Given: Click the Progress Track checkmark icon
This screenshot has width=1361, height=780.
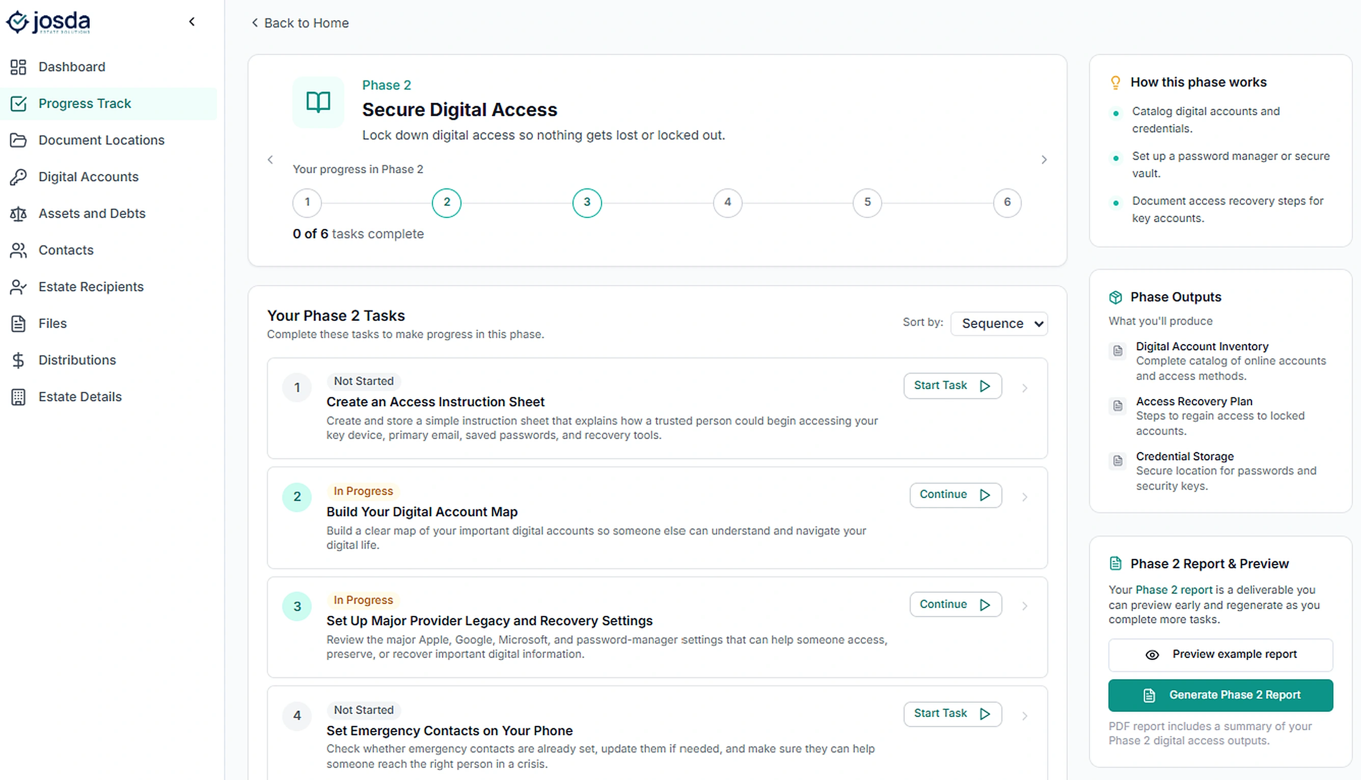Looking at the screenshot, I should click(18, 103).
